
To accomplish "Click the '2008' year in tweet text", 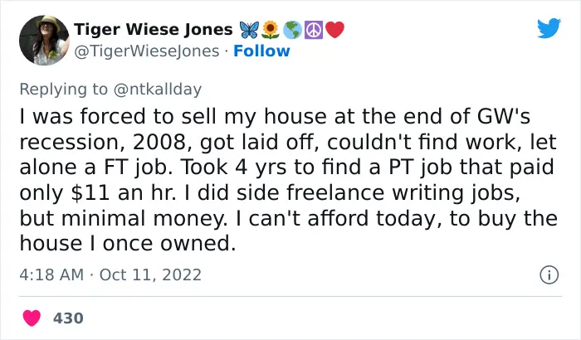I will point(159,143).
